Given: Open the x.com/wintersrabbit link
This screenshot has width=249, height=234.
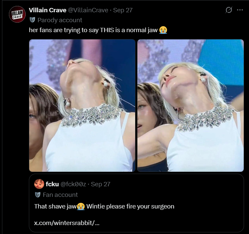Looking at the screenshot, I should (x=67, y=223).
